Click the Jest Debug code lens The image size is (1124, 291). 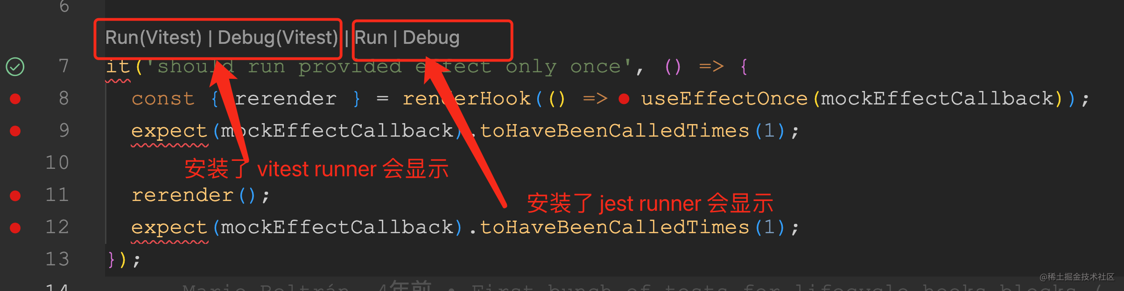click(x=431, y=38)
